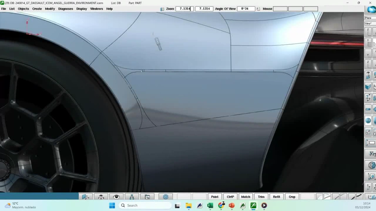Viewport: 376px width, 211px height.
Task: Open Excel from the taskbar
Action: pos(210,206)
